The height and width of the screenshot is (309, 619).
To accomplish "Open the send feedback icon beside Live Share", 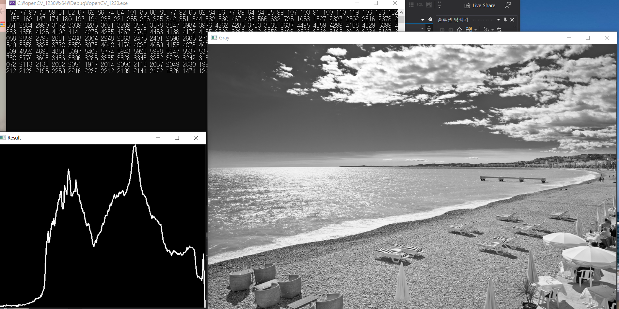I will (x=508, y=5).
